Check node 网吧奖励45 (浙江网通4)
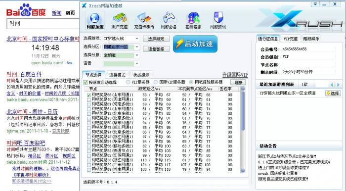346x191 pixels. click(89, 128)
